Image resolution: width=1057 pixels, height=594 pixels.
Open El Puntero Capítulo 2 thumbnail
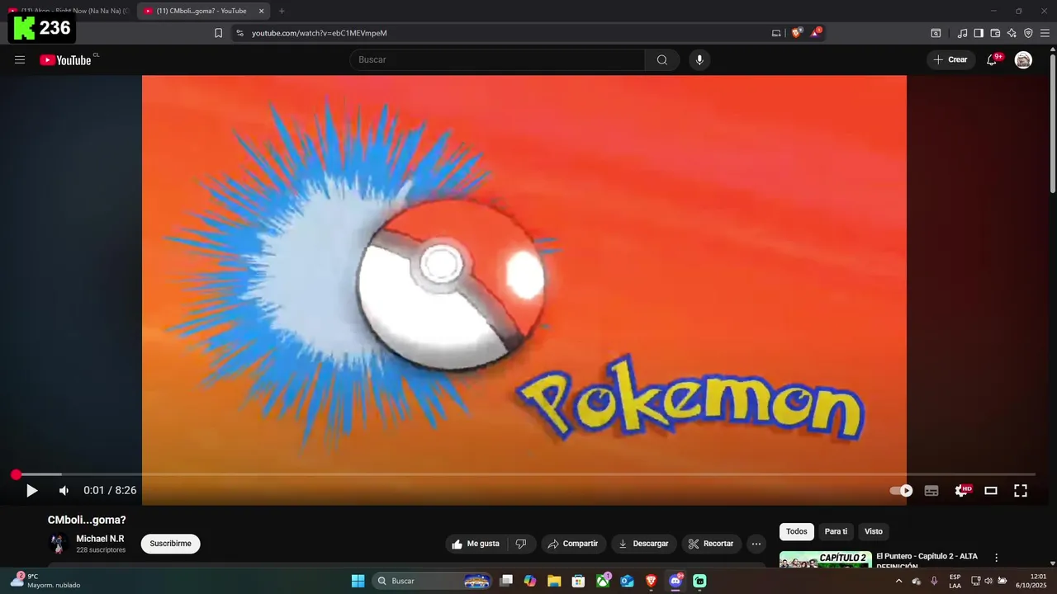(x=825, y=559)
